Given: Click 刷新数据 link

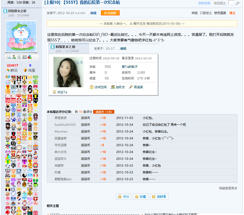Looking at the screenshot, I should (x=204, y=3).
